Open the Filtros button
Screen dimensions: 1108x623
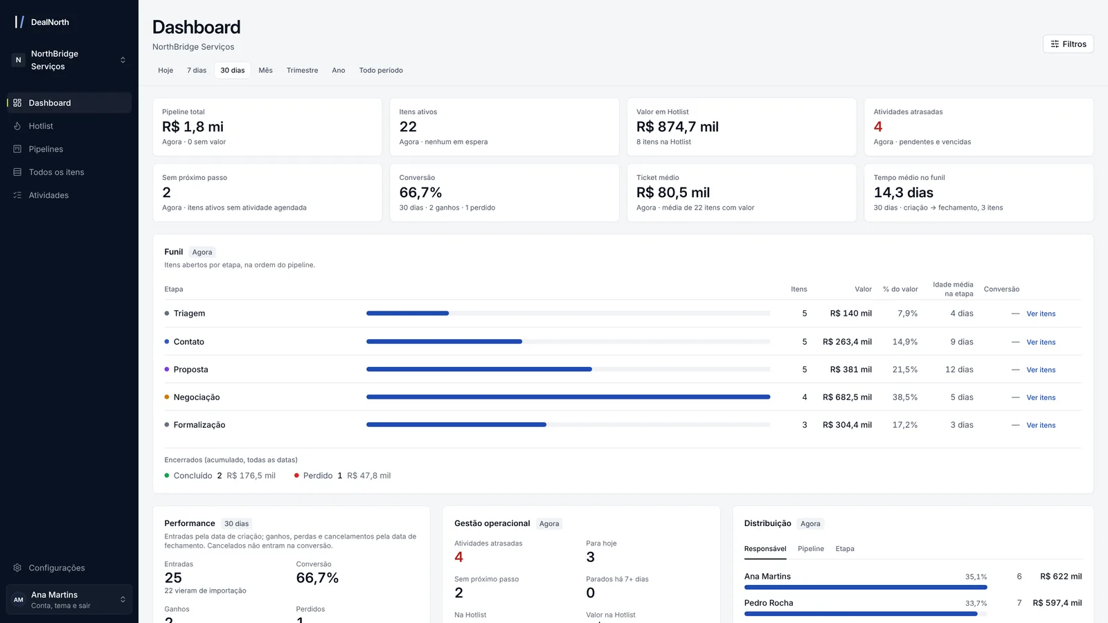click(x=1069, y=44)
